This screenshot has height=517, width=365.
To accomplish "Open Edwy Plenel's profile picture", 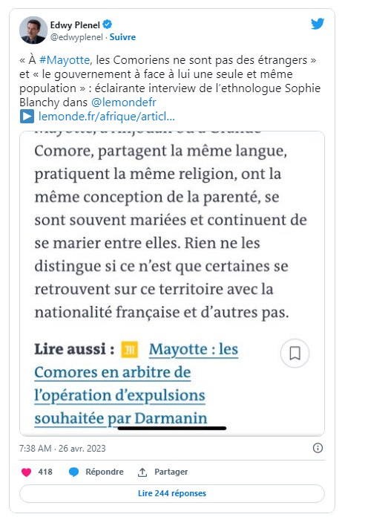I will (33, 30).
